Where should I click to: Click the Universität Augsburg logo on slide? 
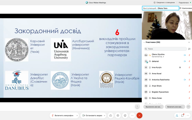(61, 49)
